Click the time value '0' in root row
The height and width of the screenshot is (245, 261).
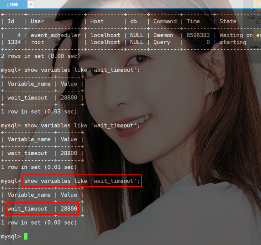coord(208,42)
